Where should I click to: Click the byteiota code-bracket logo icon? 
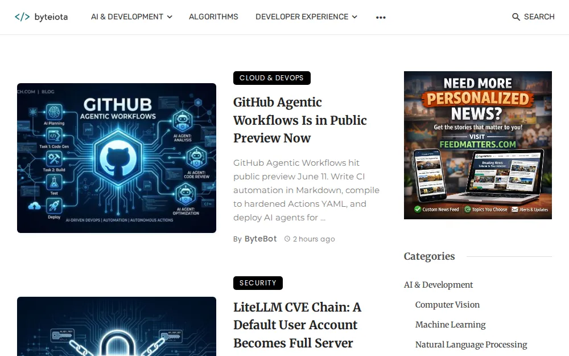coord(22,17)
